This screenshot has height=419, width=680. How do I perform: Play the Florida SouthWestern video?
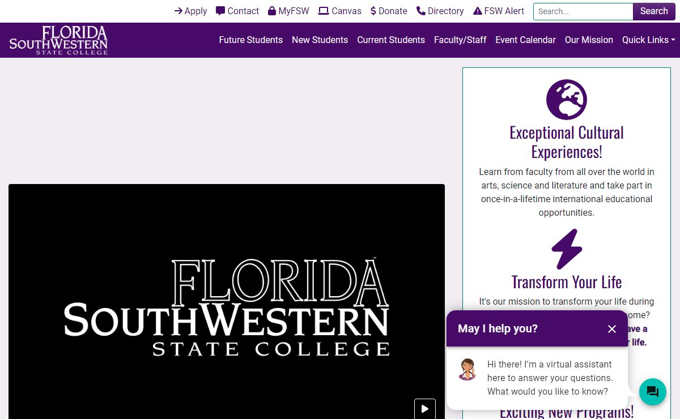coord(425,409)
